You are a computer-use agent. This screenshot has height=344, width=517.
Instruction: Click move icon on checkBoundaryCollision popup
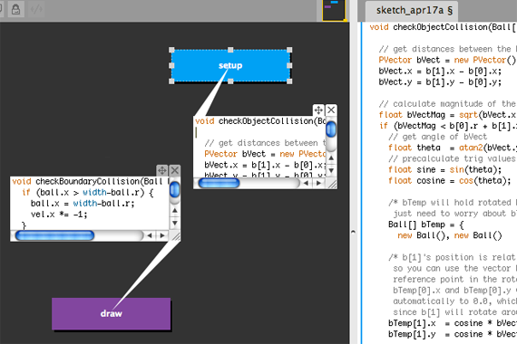[x=161, y=170]
